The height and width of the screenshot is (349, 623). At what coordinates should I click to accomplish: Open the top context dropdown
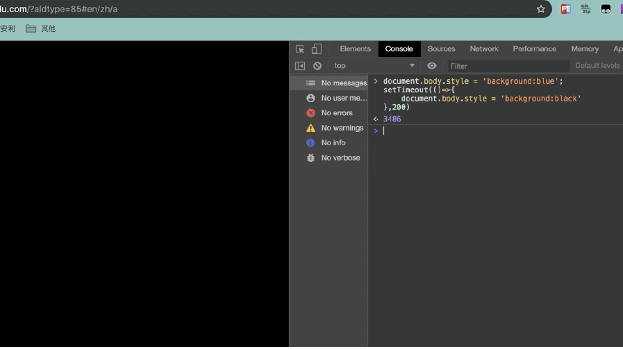coord(374,66)
